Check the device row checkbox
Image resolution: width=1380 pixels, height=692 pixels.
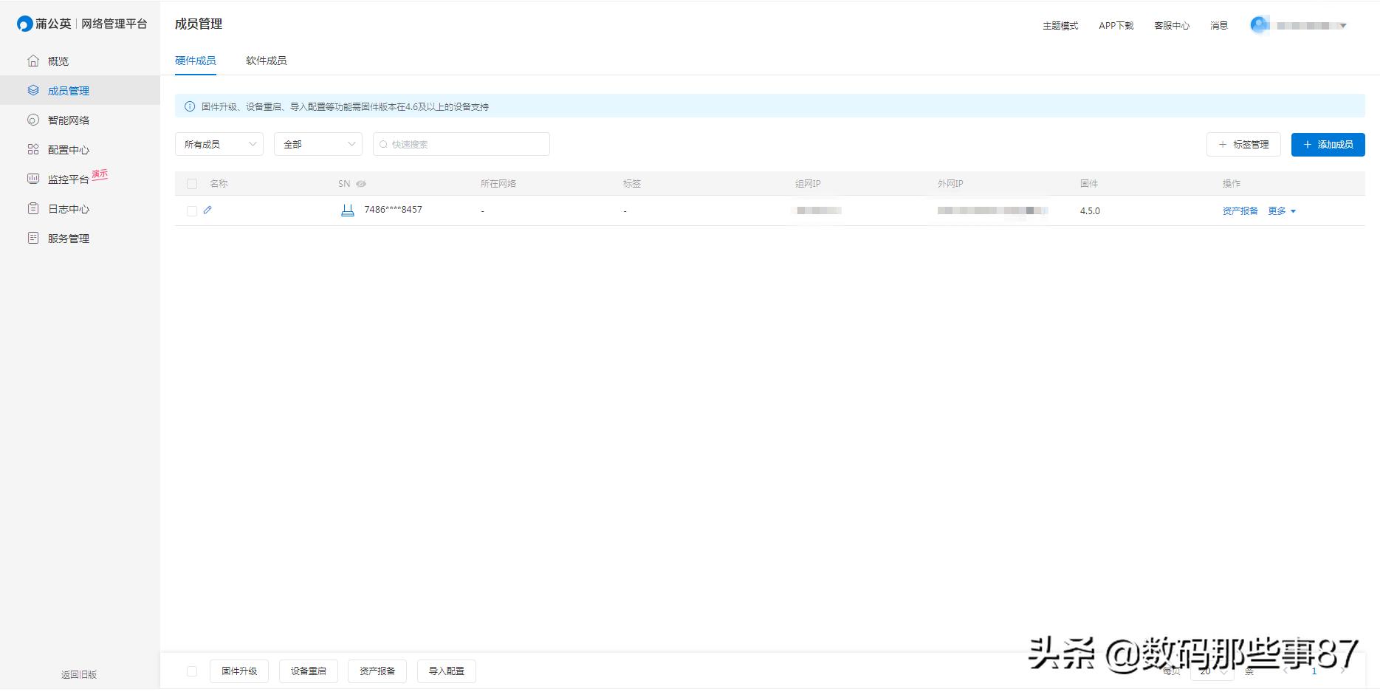click(192, 210)
